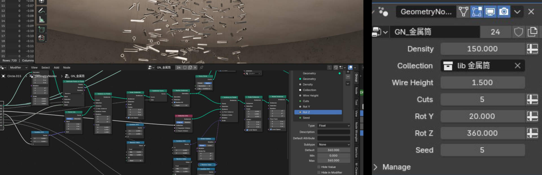Click the duplicate node group icon in modifier
This screenshot has height=175, width=542.
pyautogui.click(x=532, y=32)
